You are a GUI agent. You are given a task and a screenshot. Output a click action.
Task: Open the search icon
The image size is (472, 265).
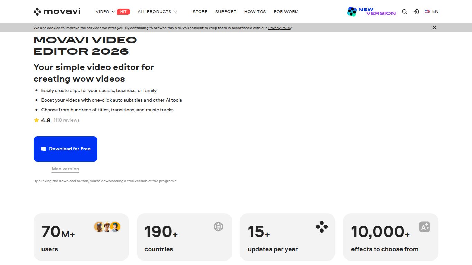[404, 12]
